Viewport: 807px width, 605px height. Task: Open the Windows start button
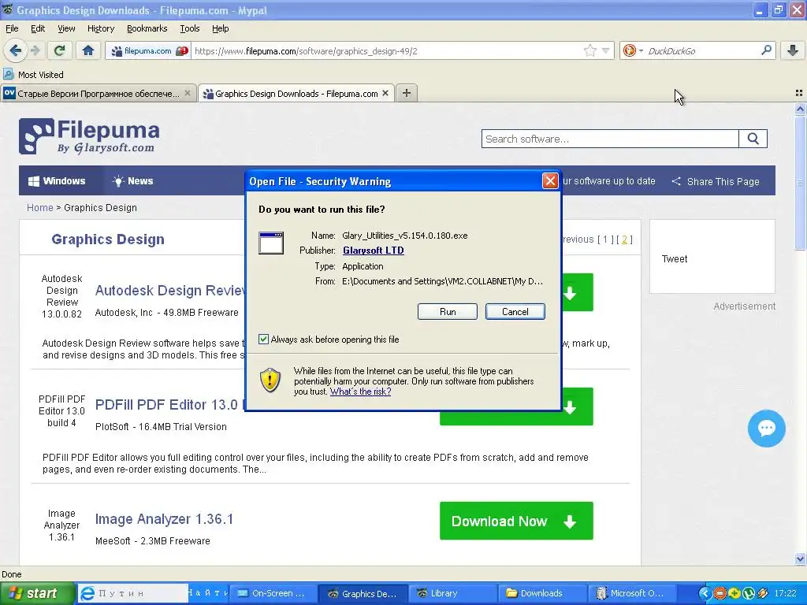click(x=37, y=593)
